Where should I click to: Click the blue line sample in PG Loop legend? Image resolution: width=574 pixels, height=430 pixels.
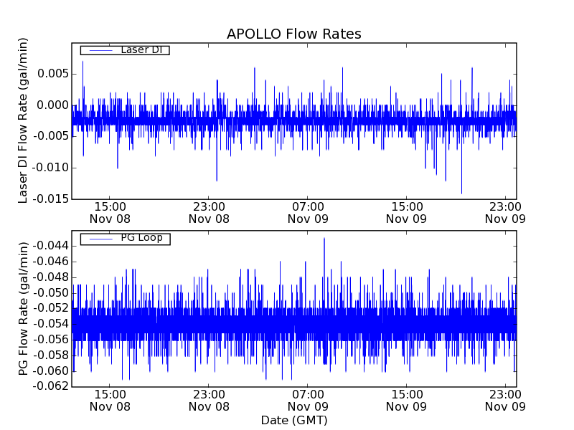(x=99, y=239)
